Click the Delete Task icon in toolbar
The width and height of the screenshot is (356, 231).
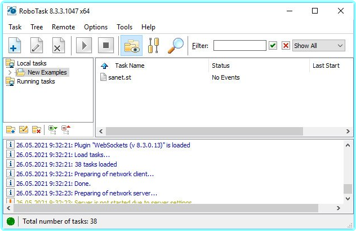click(57, 46)
